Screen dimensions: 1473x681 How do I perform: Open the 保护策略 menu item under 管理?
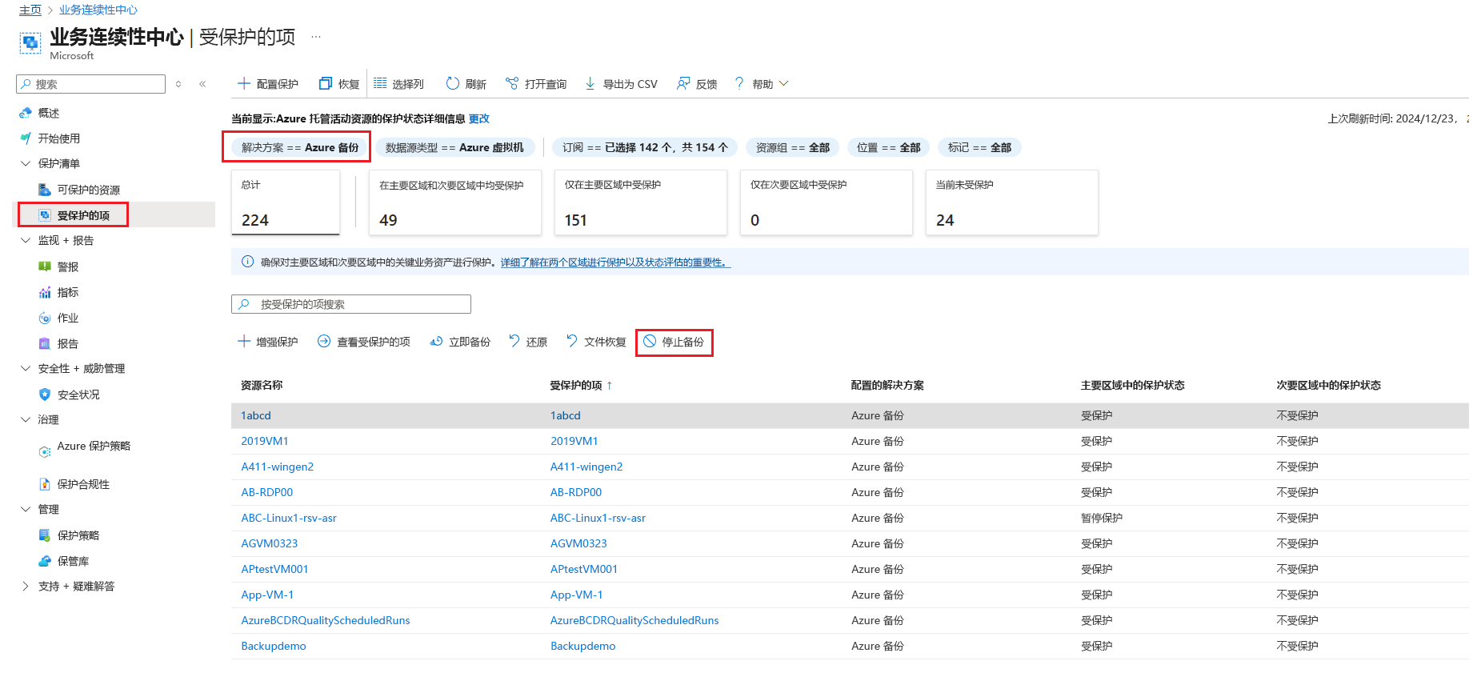point(78,535)
